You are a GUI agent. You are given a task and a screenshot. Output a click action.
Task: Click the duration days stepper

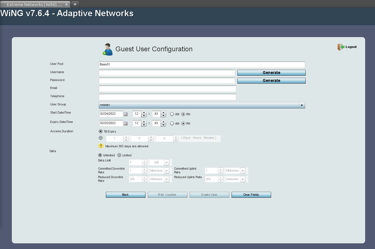[126, 139]
